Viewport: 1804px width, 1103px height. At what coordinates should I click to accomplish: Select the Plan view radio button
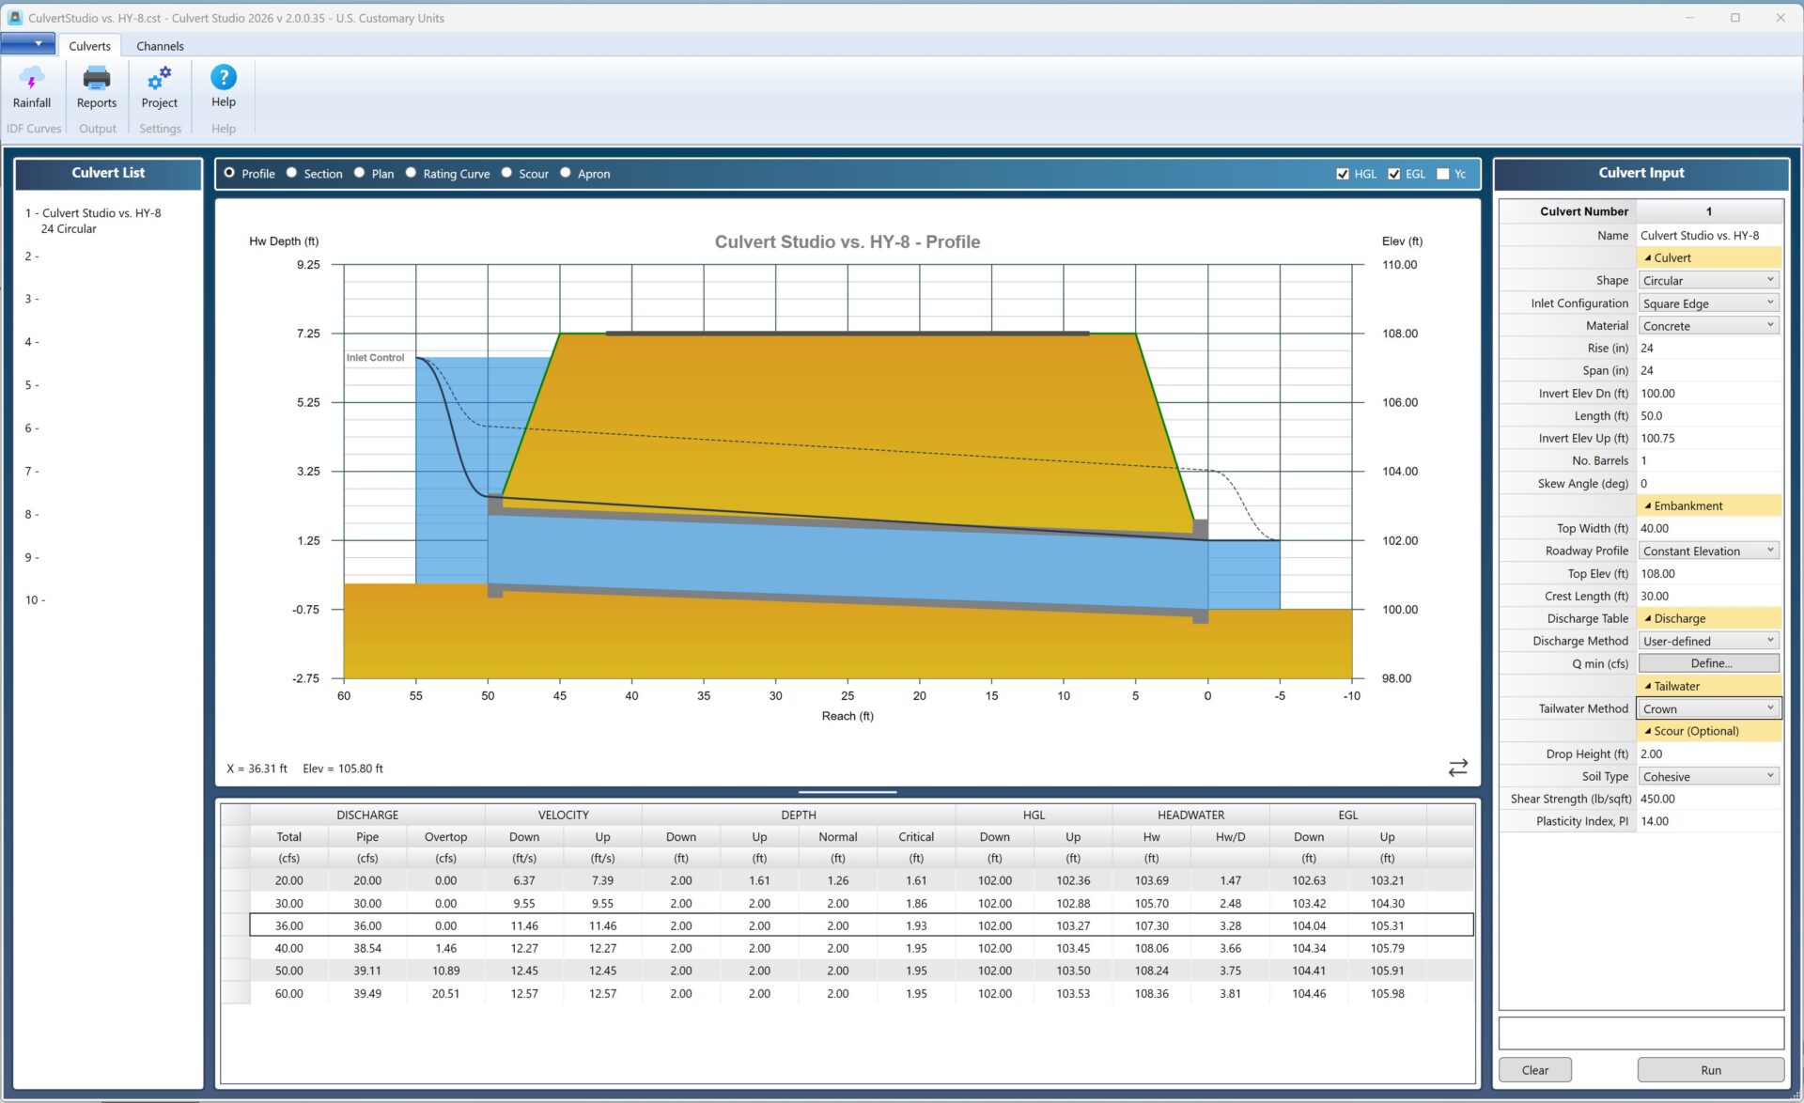point(359,173)
